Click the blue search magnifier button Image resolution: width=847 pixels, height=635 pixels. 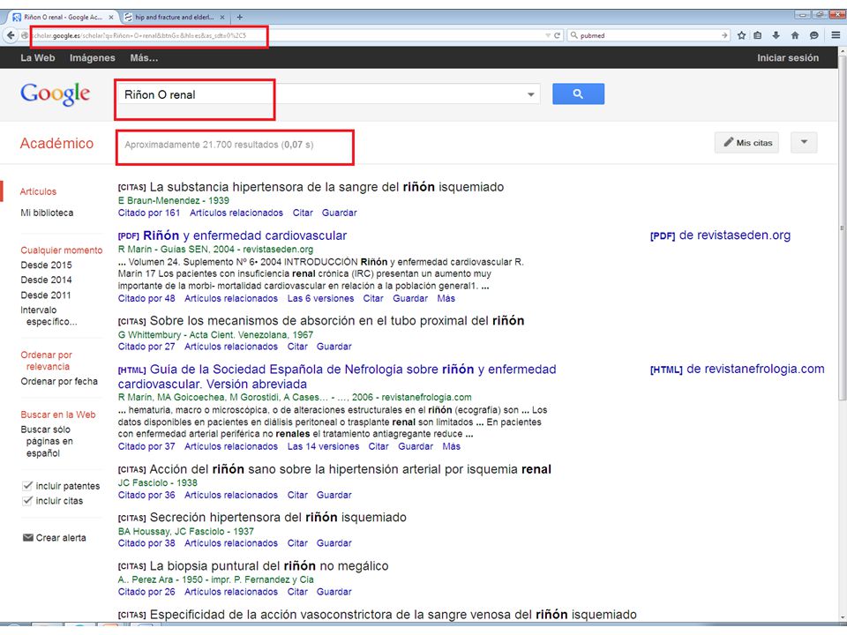578,94
